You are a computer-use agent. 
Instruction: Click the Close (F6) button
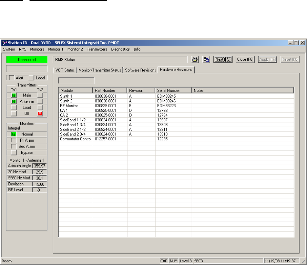(x=245, y=59)
